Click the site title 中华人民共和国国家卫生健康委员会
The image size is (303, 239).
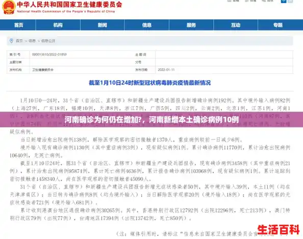[69, 5]
